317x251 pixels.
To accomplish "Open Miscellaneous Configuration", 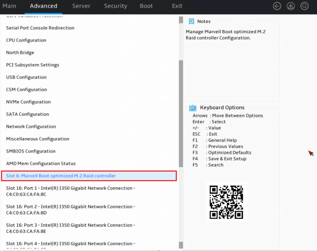I will click(37, 139).
